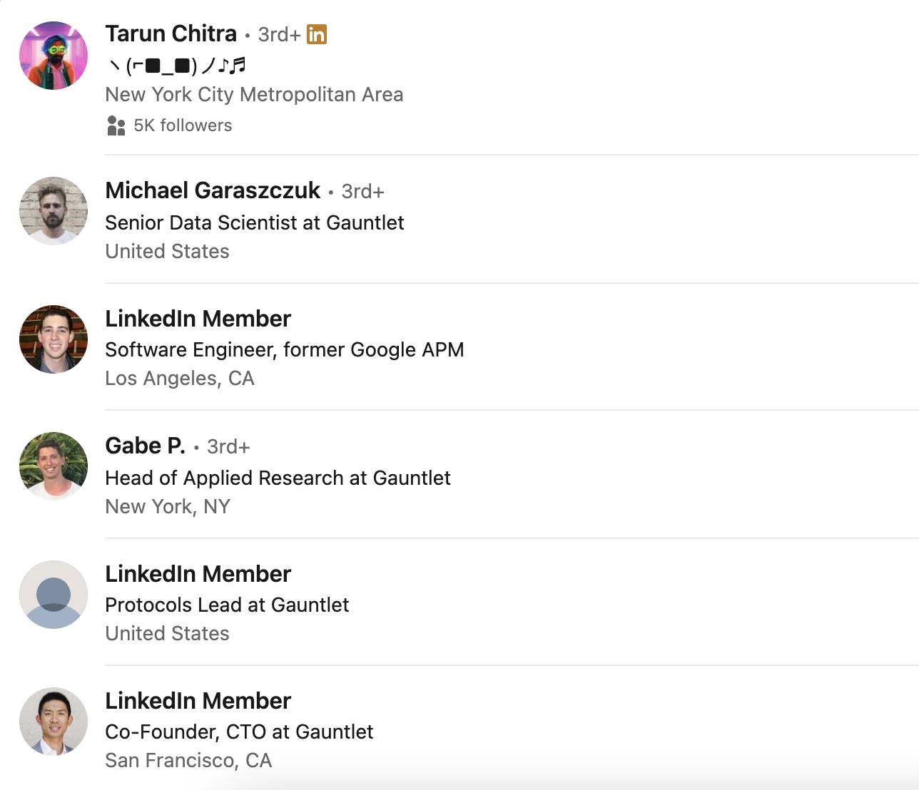The image size is (919, 790).
Task: Open Gabe P.'s profile picture
Action: coord(54,466)
